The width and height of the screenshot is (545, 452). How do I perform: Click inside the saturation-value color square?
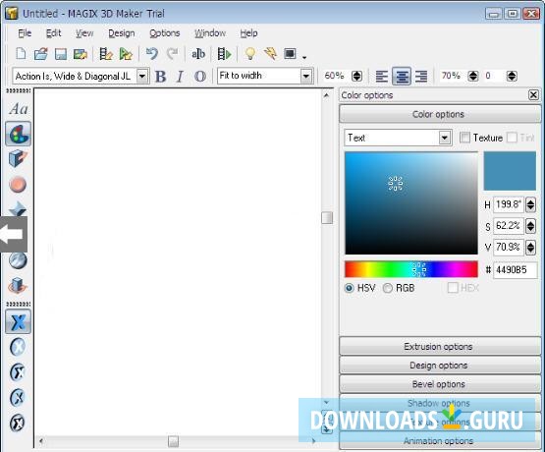tap(411, 203)
